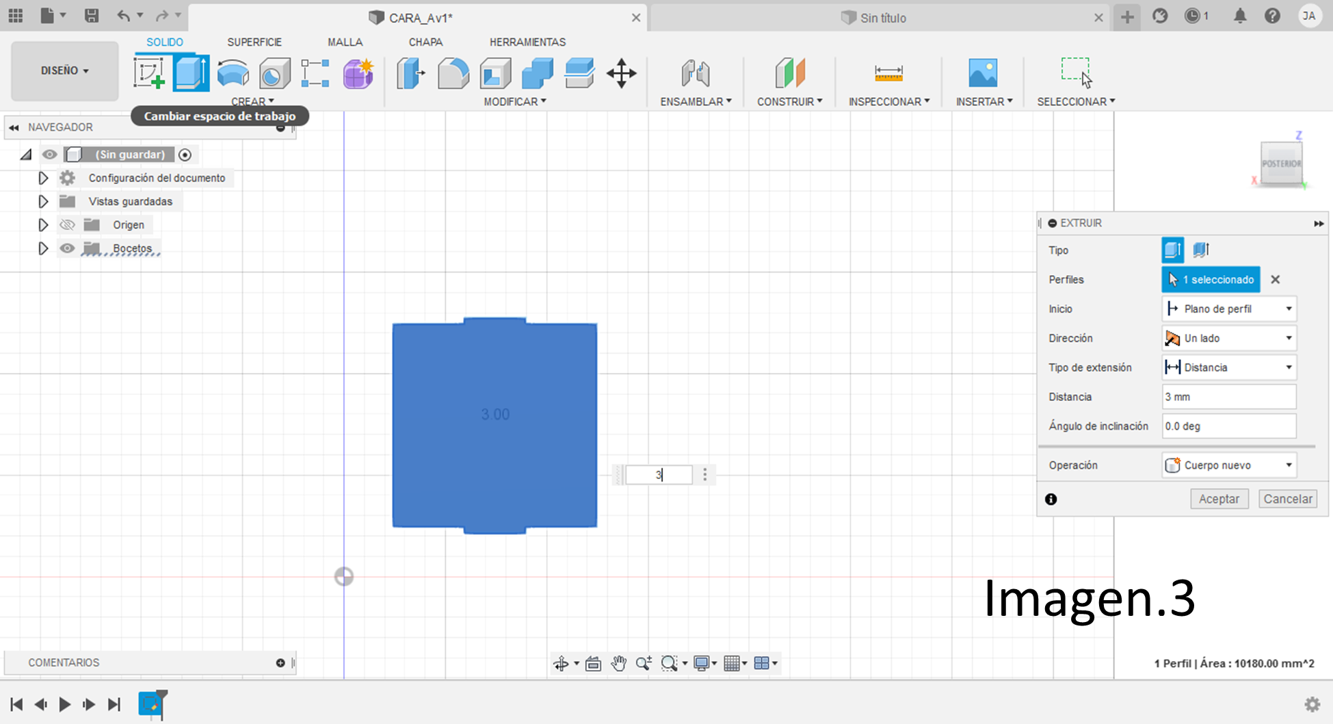This screenshot has height=724, width=1333.
Task: Clear the selected profiles with X
Action: click(x=1275, y=279)
